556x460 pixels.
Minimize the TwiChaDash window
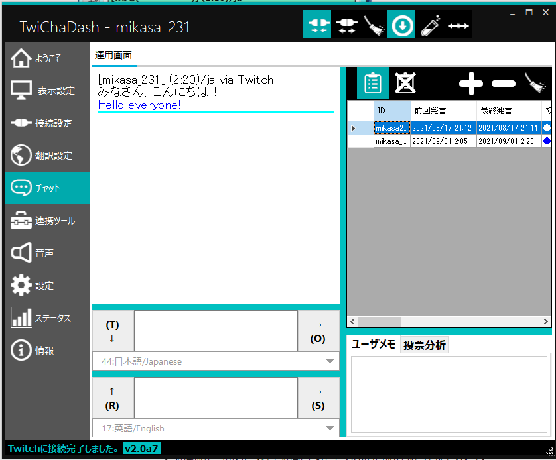click(512, 13)
